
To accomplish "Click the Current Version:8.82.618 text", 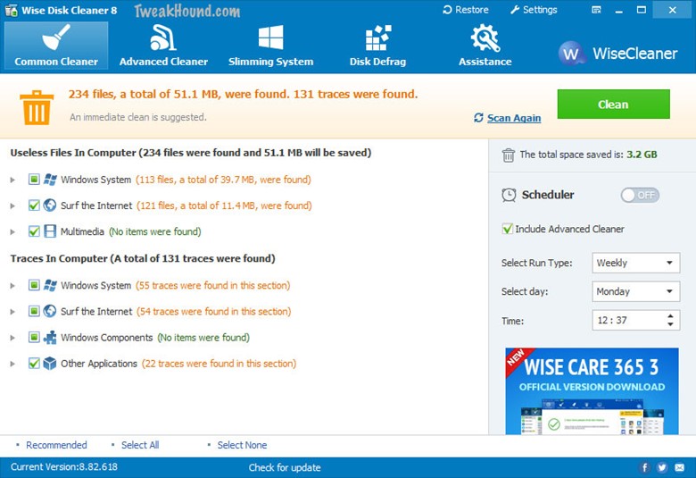I will click(x=64, y=467).
